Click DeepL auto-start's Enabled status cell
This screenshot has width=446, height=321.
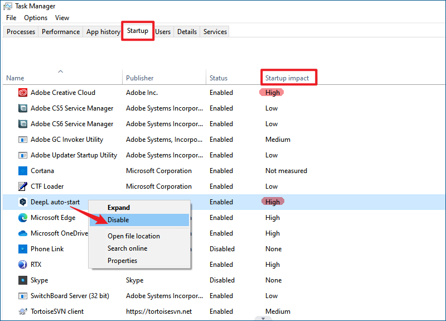(221, 202)
